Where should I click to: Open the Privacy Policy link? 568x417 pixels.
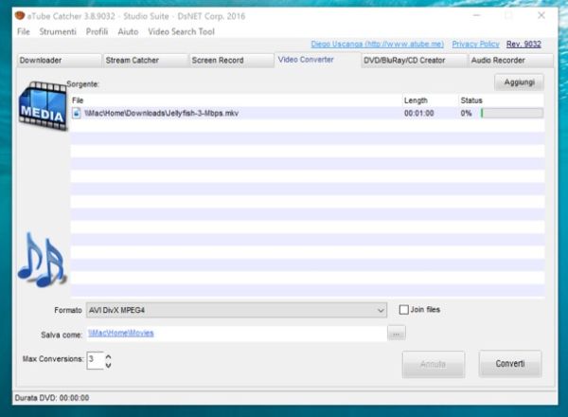pos(475,44)
